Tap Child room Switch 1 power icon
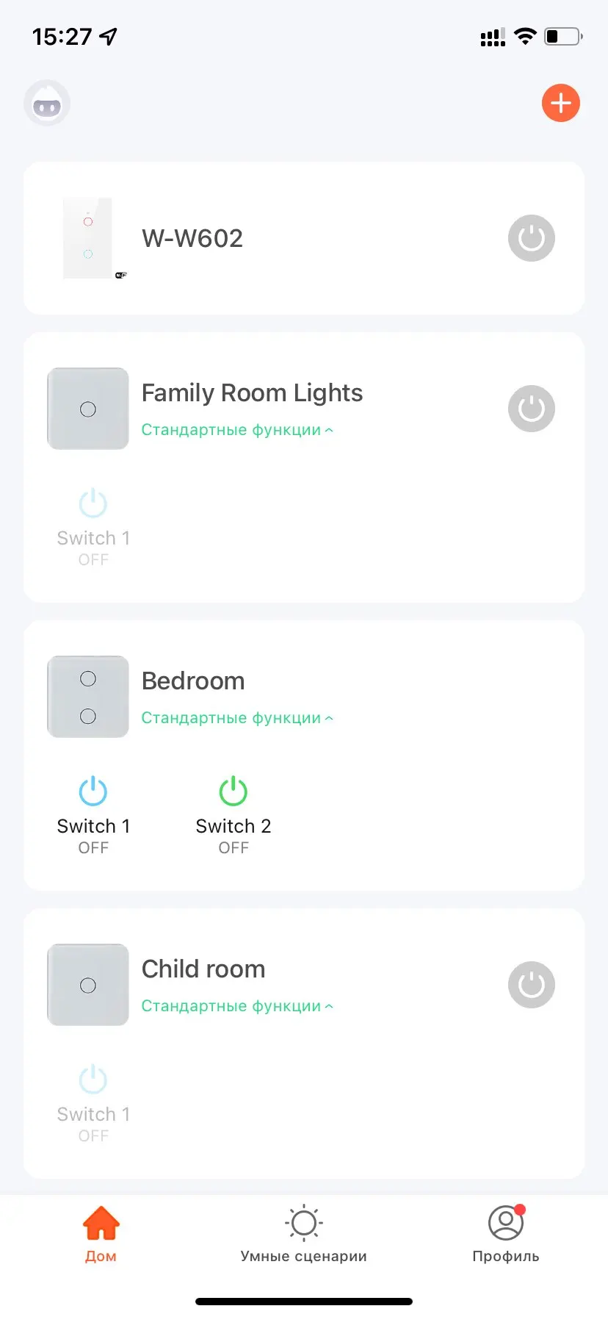This screenshot has height=1317, width=608. click(x=93, y=1080)
